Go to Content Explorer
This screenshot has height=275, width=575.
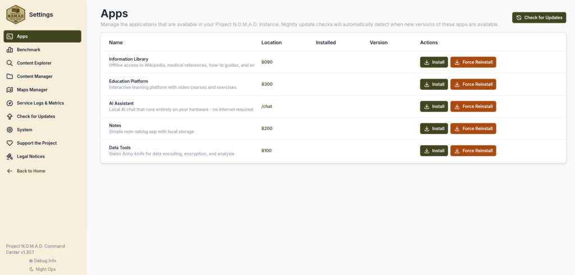pyautogui.click(x=43, y=63)
